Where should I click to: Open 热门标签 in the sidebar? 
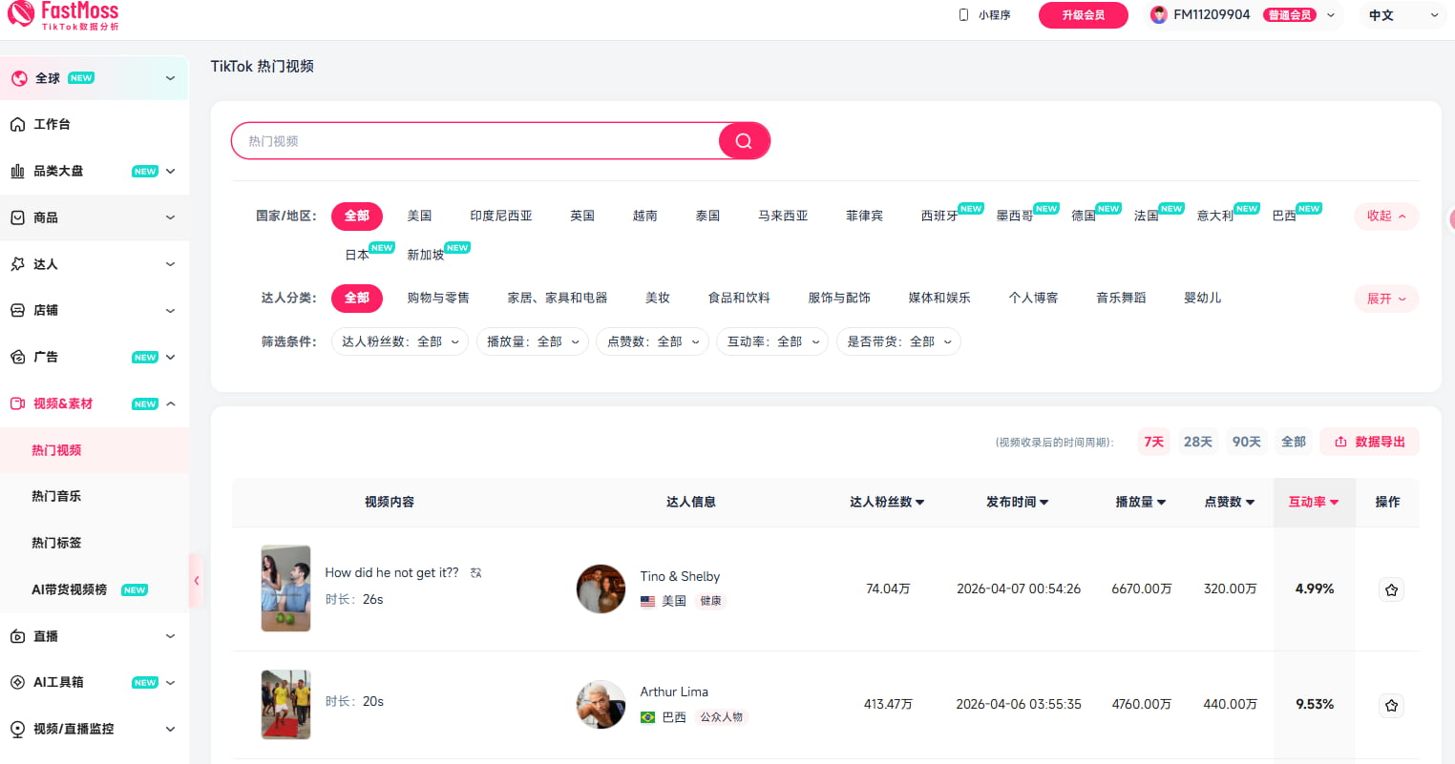56,543
